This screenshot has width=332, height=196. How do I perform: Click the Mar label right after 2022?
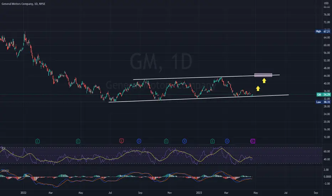click(x=51, y=193)
